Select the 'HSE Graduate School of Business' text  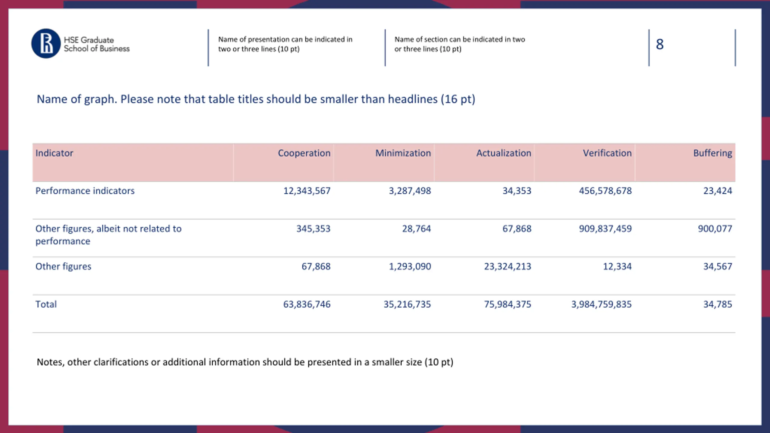click(x=97, y=44)
